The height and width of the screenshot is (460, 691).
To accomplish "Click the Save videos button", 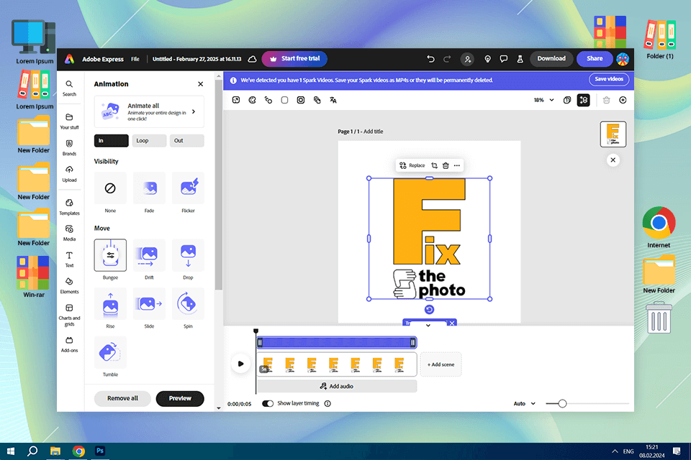I will 609,79.
